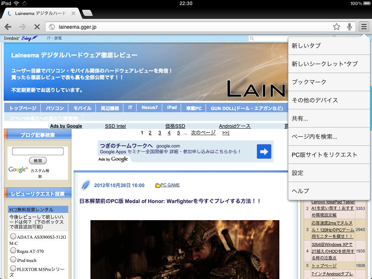Viewport: 372px width, 279px height.
Task: Stop page loading with the X button
Action: point(37,27)
